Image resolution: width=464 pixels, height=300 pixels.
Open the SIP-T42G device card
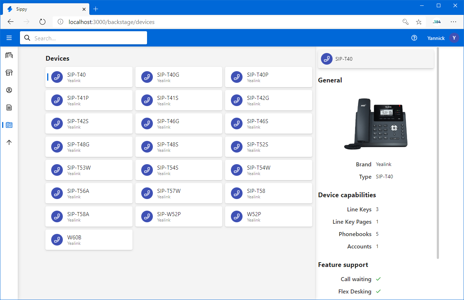click(269, 100)
